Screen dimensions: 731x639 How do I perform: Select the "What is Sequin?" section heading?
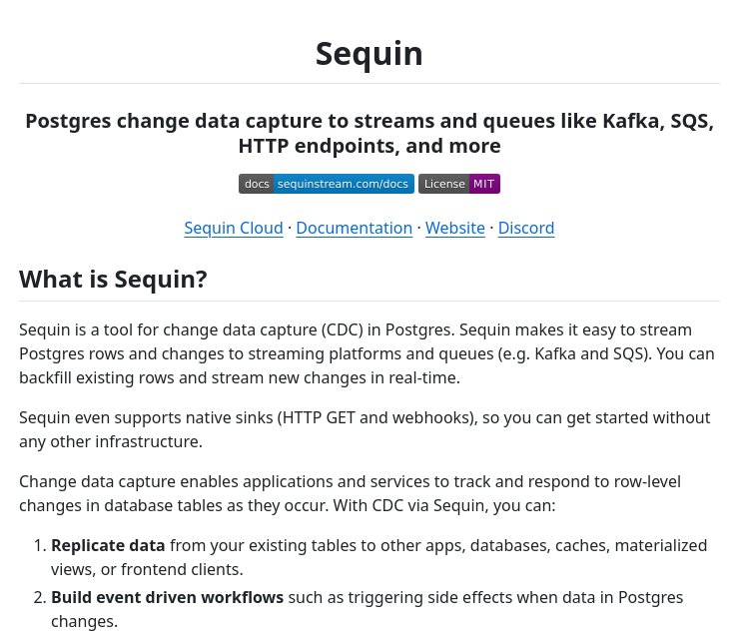point(113,279)
